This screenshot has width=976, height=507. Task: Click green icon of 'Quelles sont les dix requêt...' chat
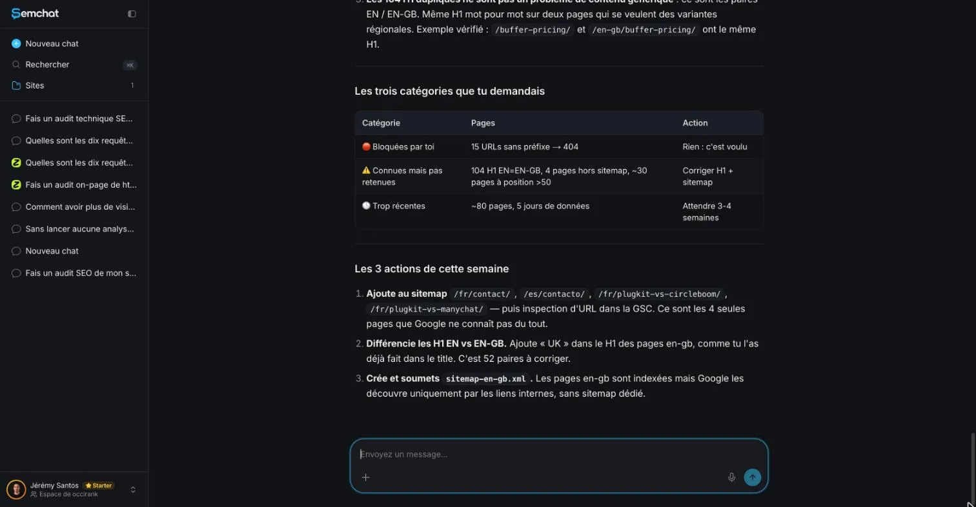pyautogui.click(x=17, y=163)
